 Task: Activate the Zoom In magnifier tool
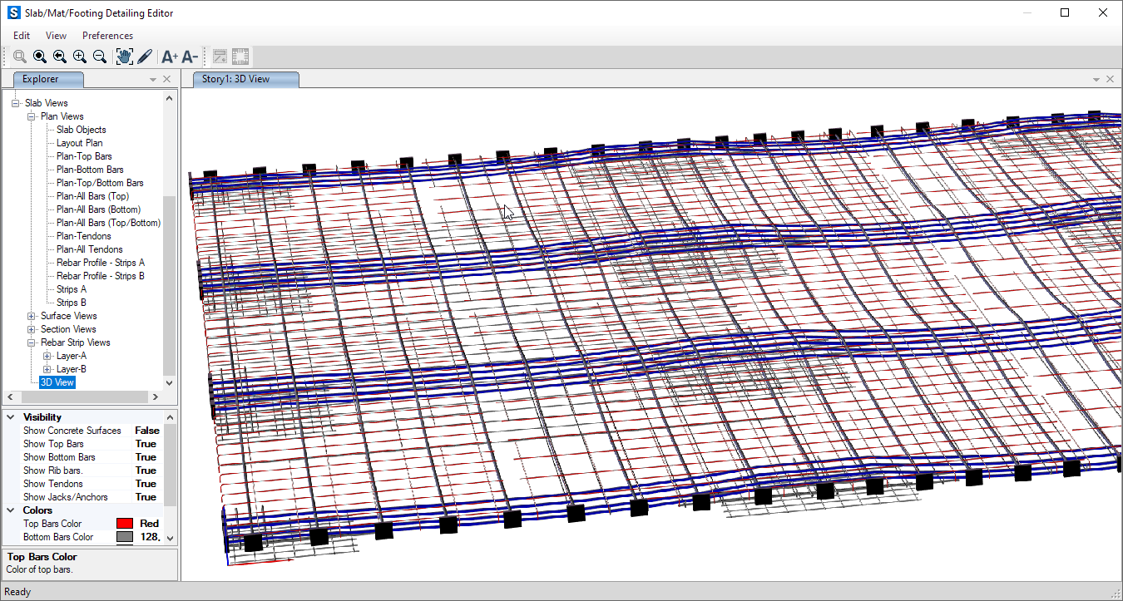79,56
